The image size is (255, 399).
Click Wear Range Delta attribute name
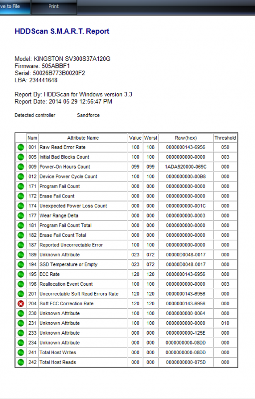pos(59,215)
